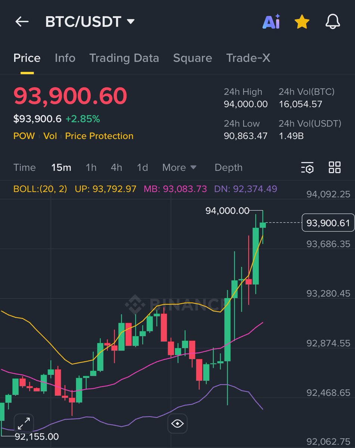The height and width of the screenshot is (448, 355).
Task: Tap the 24h Vol(BTC) value 16,054.57
Action: (300, 104)
